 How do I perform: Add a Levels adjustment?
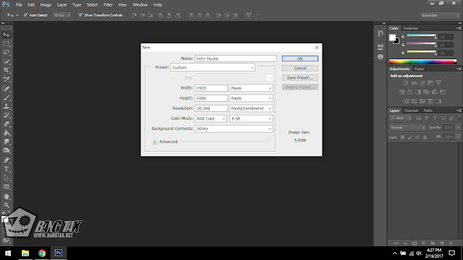[x=414, y=83]
